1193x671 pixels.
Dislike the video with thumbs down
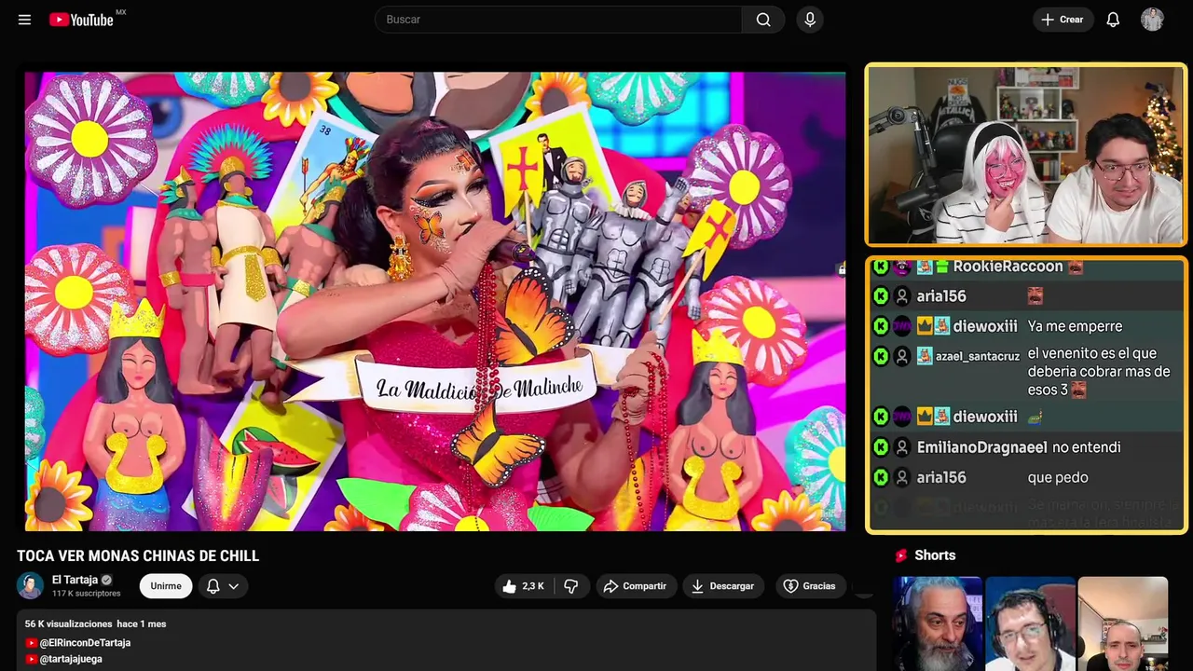(571, 586)
